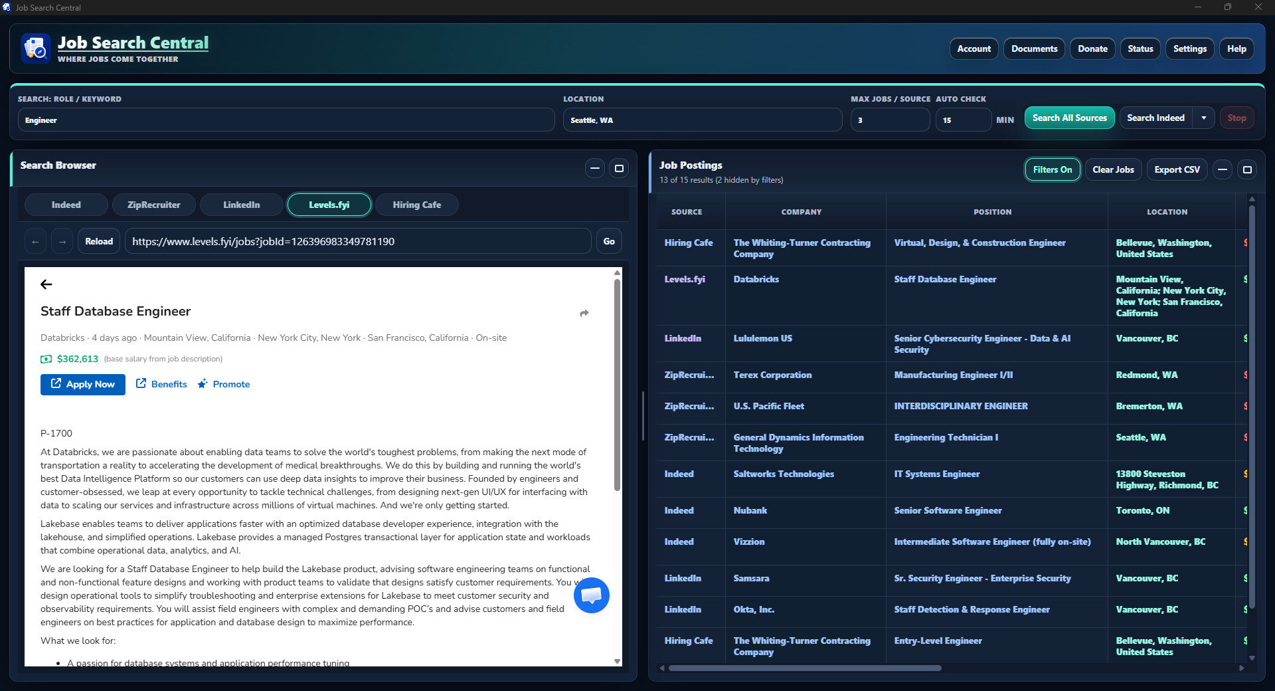The height and width of the screenshot is (691, 1275).
Task: Go forward in the browser with right arrow
Action: (62, 241)
